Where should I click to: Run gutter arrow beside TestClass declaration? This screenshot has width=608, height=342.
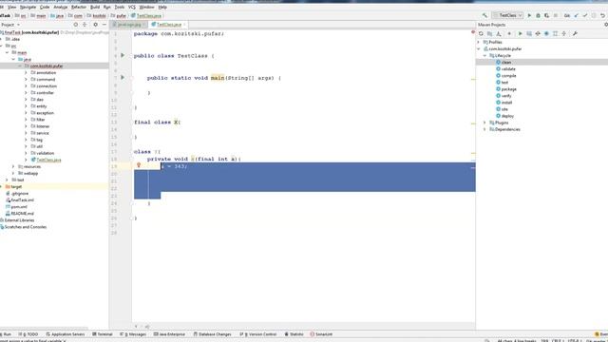click(x=123, y=55)
